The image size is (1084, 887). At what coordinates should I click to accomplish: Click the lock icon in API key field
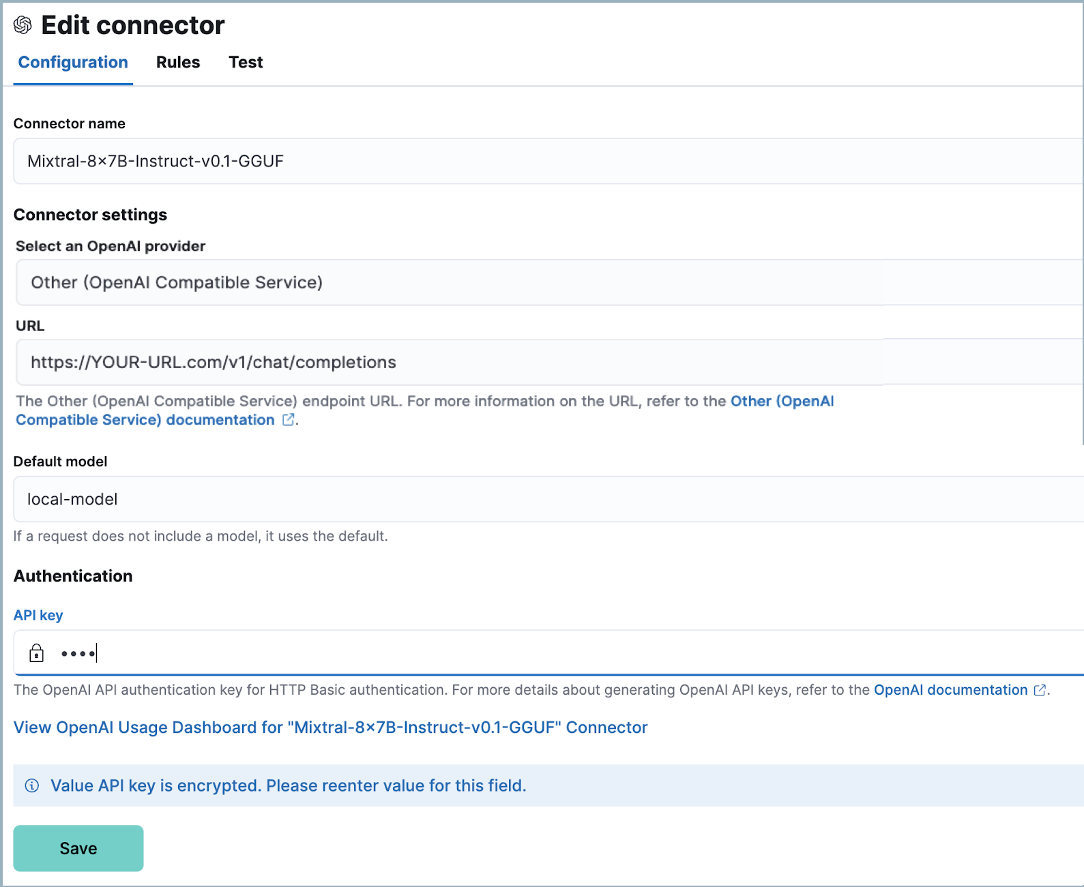click(x=36, y=653)
